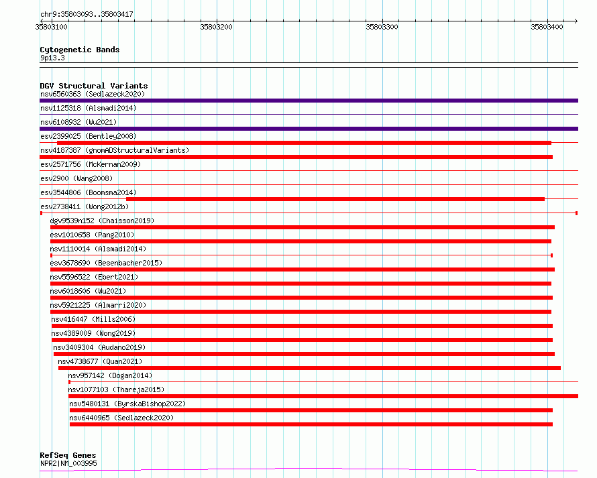This screenshot has height=478, width=597.
Task: Select nsv4389009 (Wong2019) label
Action: coord(94,333)
